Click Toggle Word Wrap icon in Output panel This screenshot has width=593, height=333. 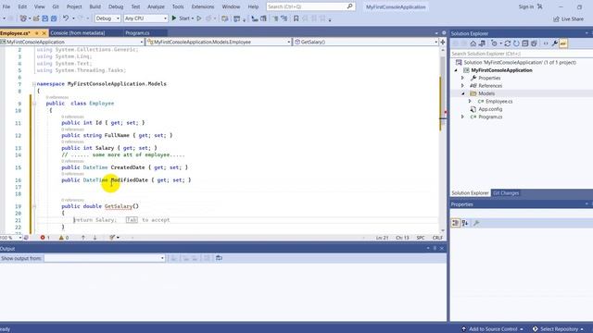219,258
